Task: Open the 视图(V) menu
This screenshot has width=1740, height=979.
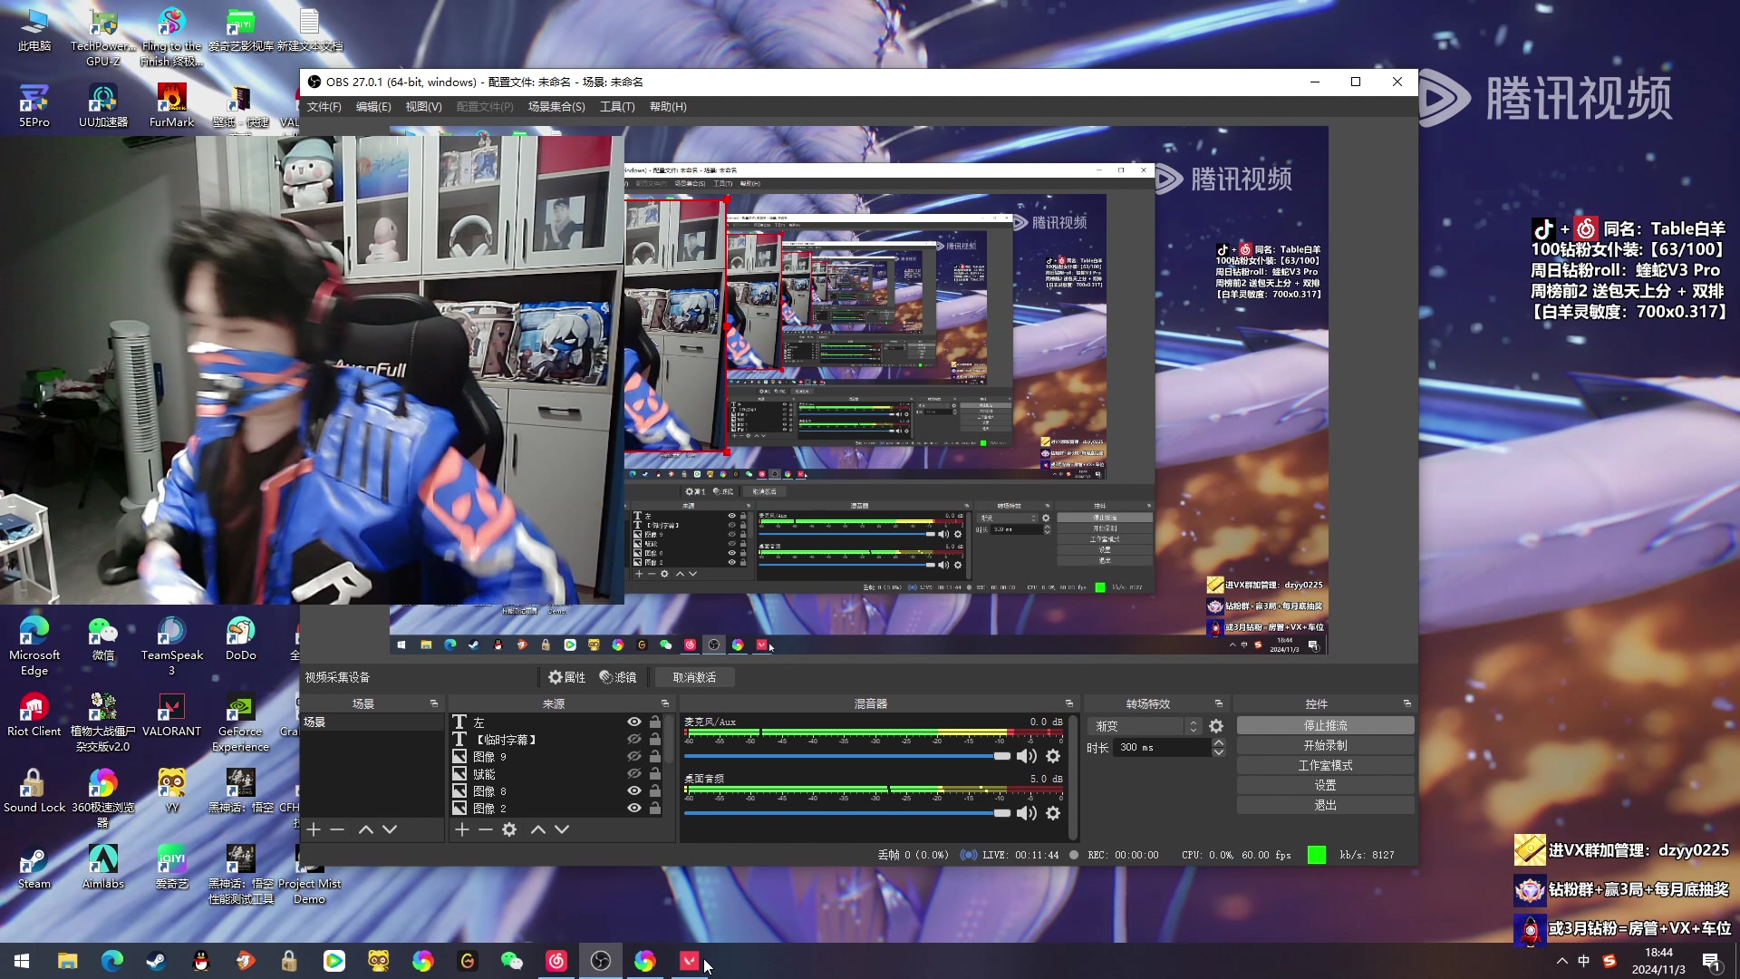Action: (x=423, y=107)
